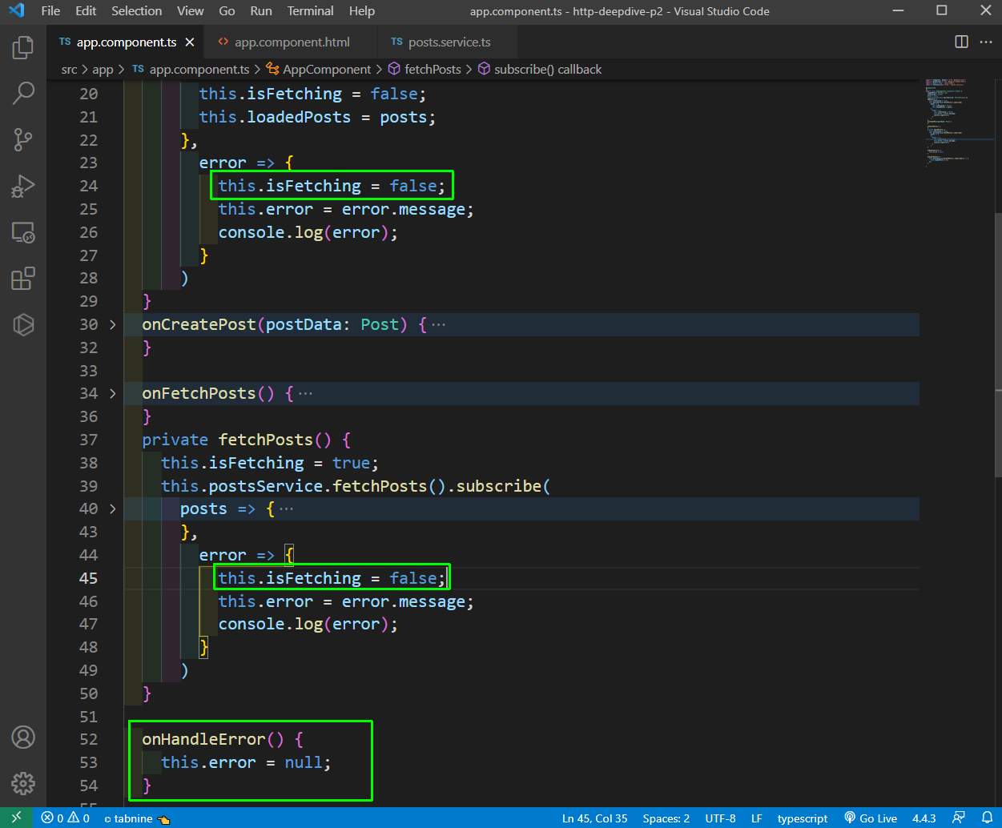Open the File menu
1002x828 pixels.
point(50,11)
